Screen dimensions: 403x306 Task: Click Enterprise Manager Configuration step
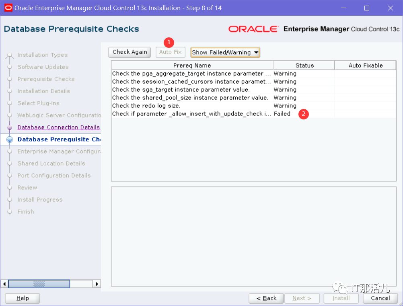click(59, 152)
